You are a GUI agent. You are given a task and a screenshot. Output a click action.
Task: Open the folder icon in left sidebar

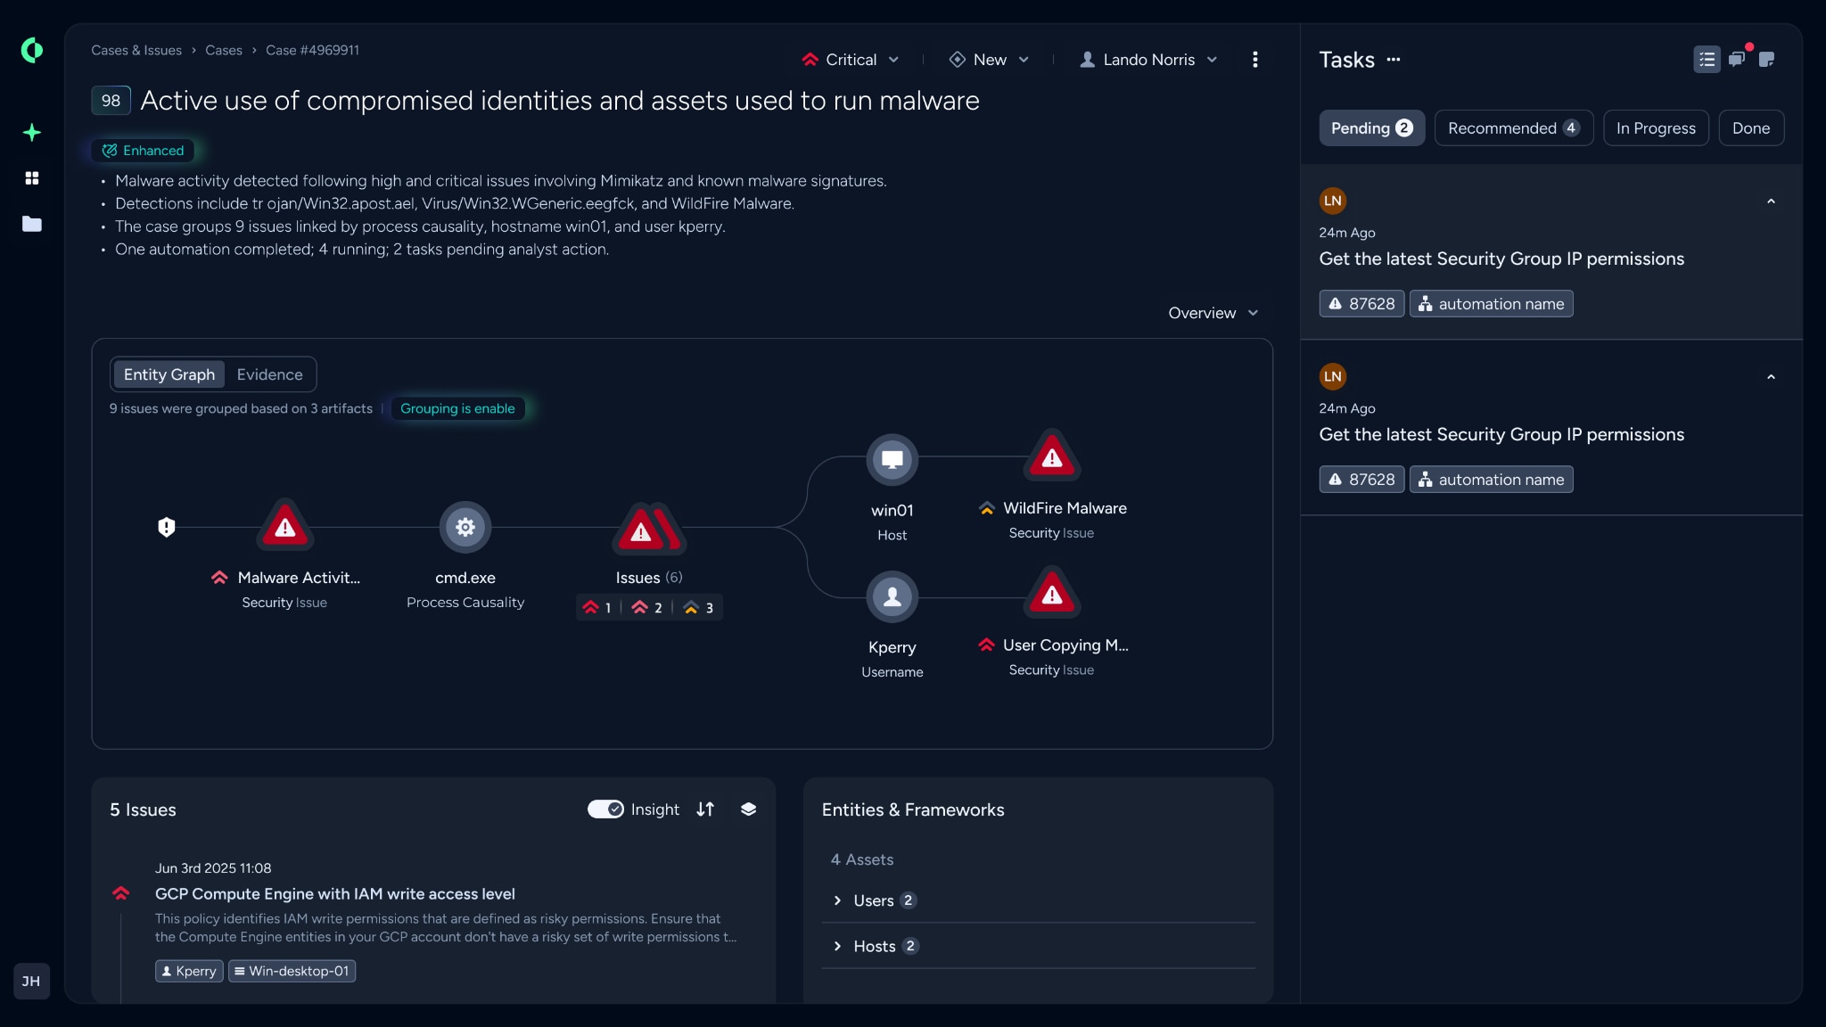(32, 224)
